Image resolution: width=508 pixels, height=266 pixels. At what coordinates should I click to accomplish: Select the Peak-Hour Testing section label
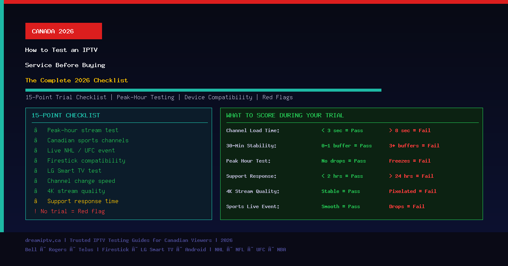146,98
